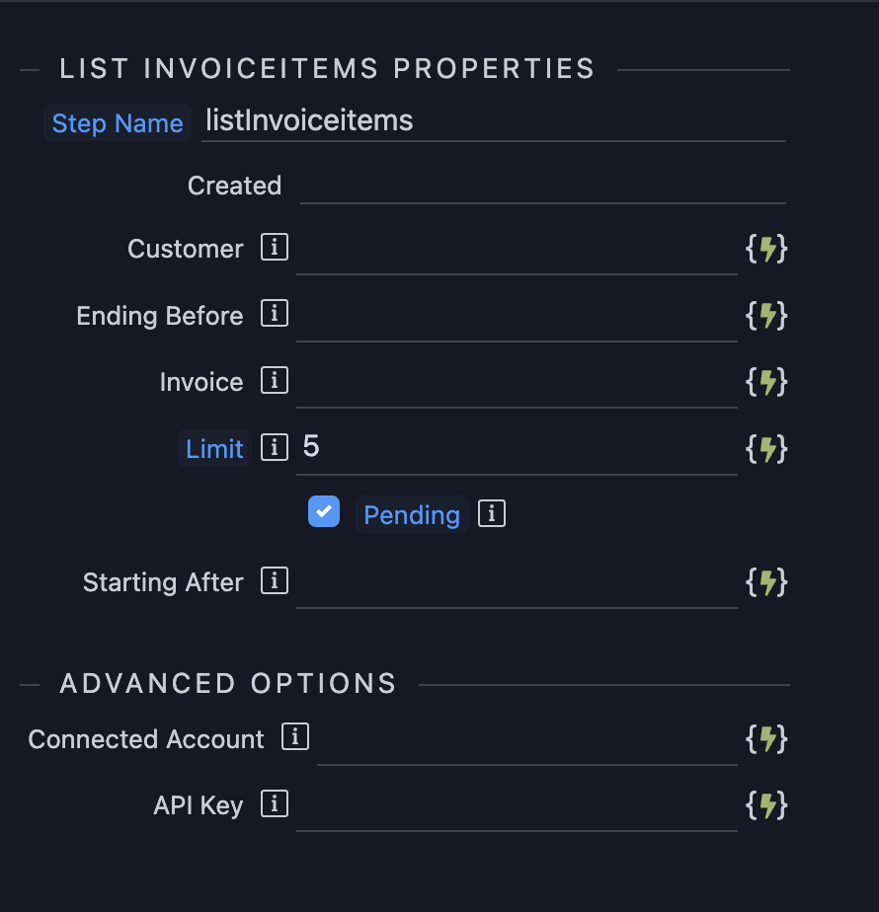Click the Created input field

click(x=543, y=186)
